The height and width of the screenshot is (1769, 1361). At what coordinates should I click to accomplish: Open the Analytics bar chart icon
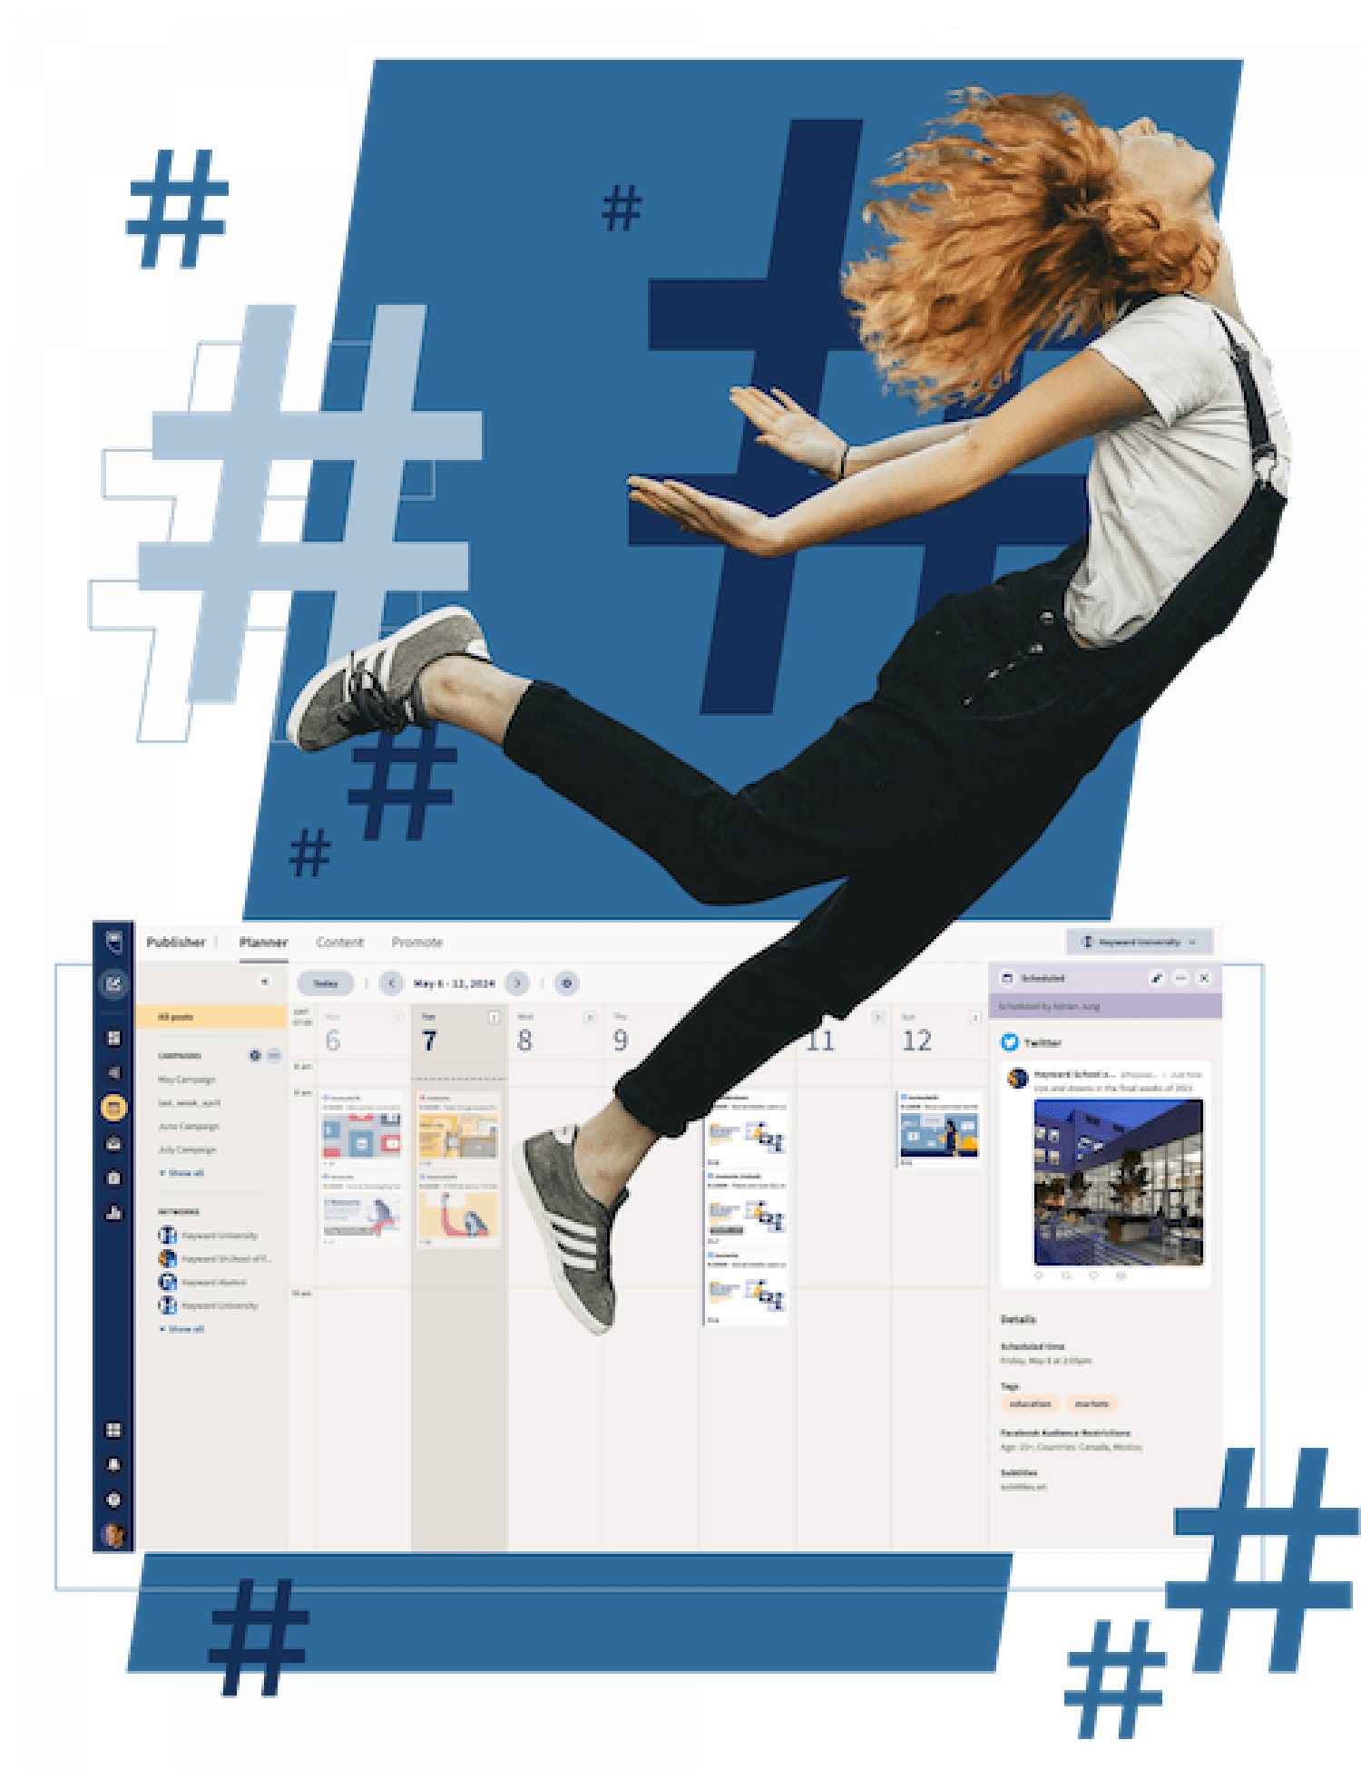click(113, 1213)
